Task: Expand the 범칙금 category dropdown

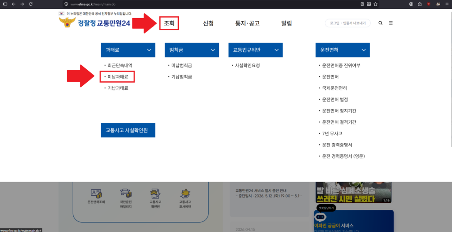Action: pos(192,50)
